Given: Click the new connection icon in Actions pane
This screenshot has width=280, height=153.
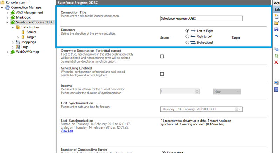Looking at the screenshot, I should 276,16.
